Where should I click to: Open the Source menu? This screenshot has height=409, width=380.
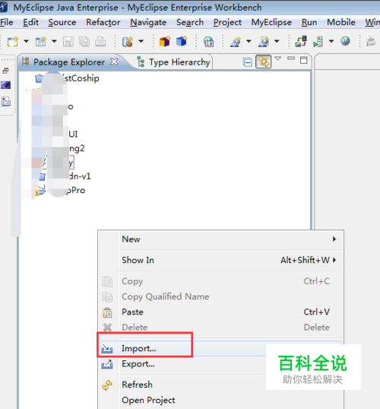pos(62,23)
